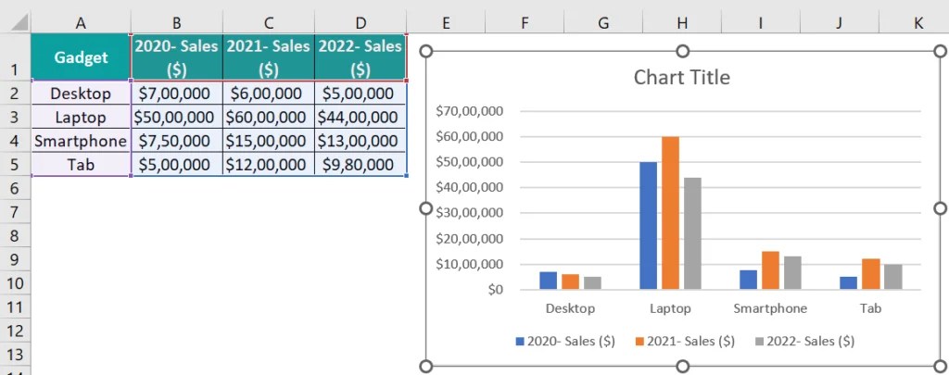Screen dimensions: 949x375
Task: Select row 6 header
Action: pyautogui.click(x=15, y=188)
